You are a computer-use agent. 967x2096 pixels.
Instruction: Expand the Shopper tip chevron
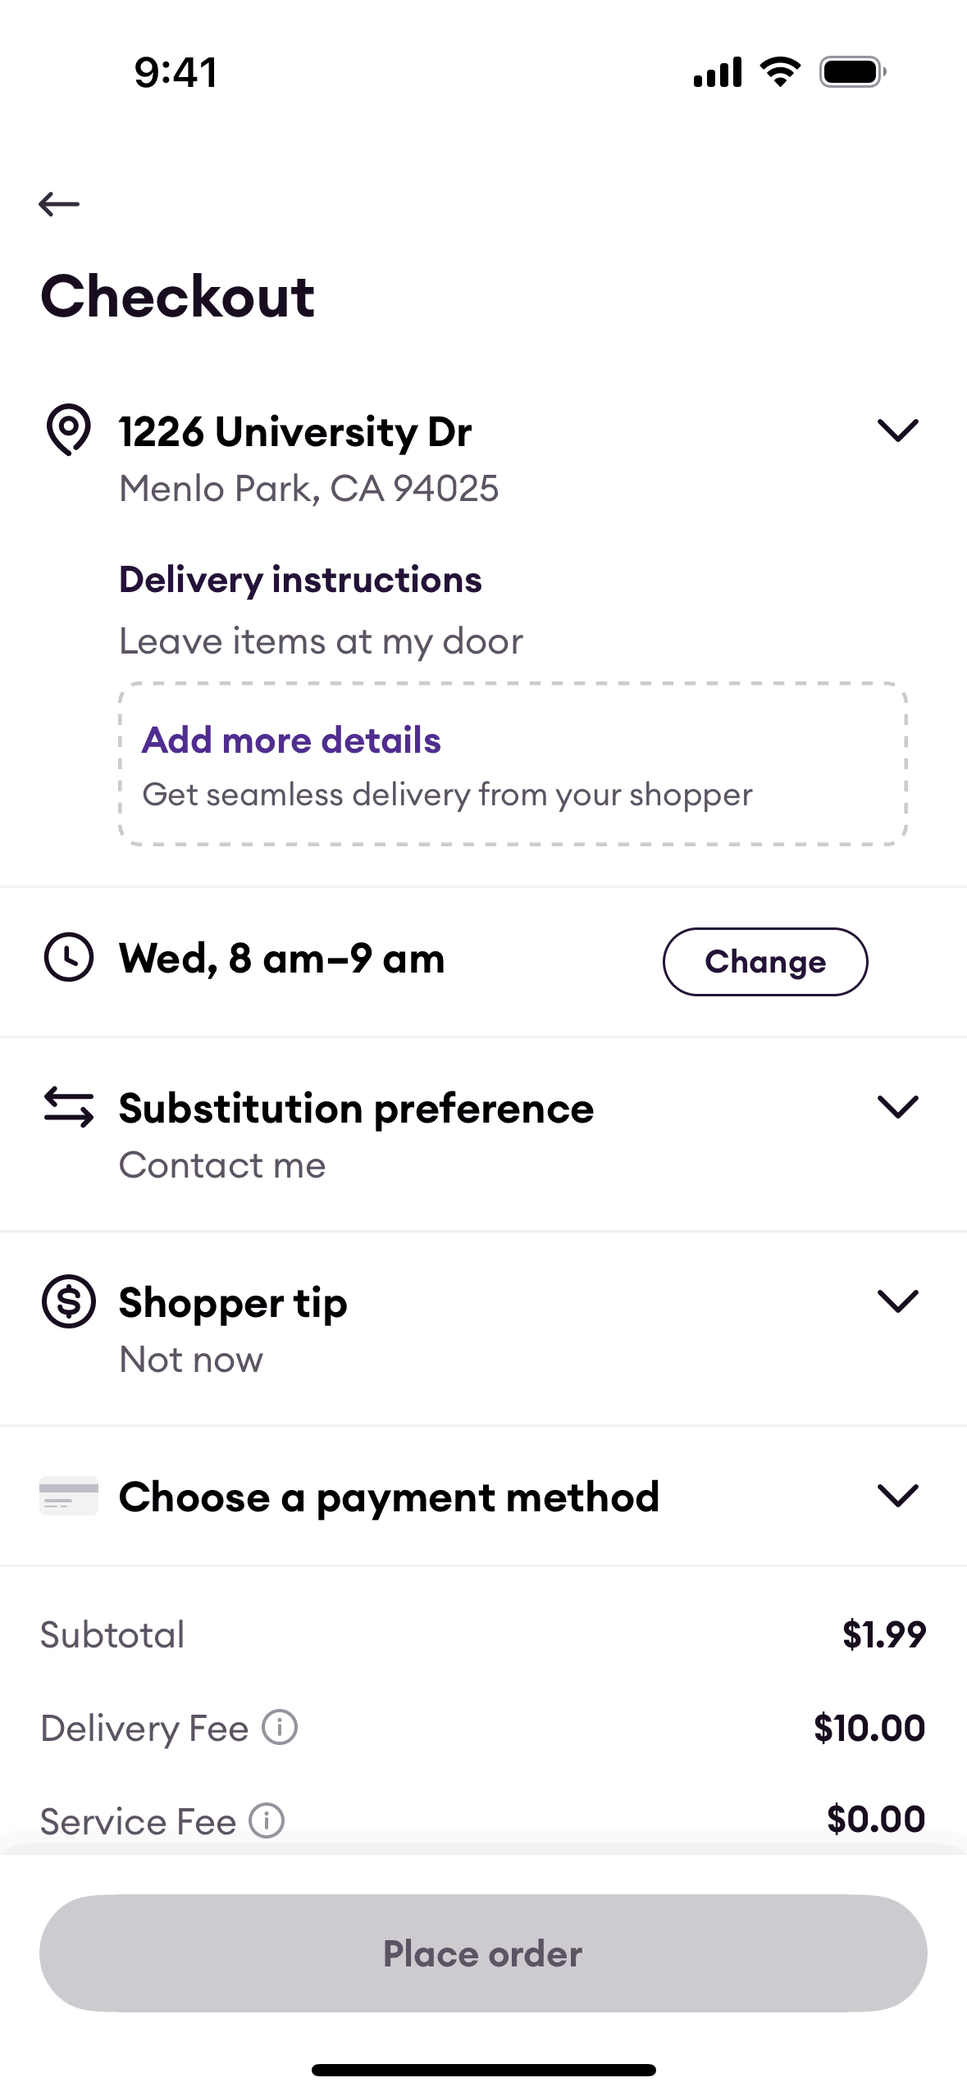point(897,1301)
